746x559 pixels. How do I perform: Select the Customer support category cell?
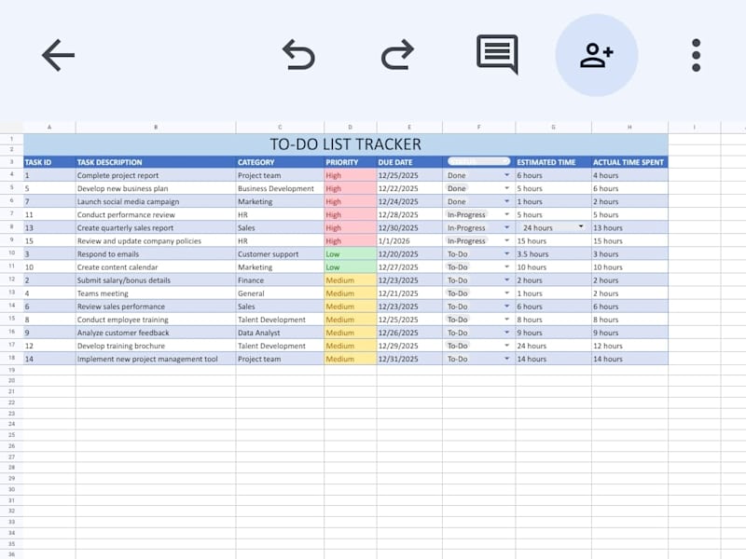(280, 253)
